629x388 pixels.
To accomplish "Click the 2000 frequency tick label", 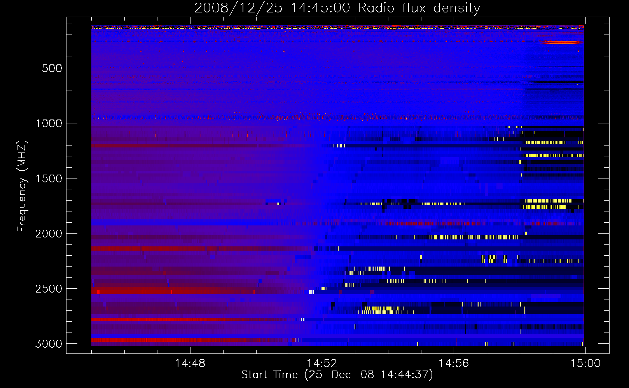I will [x=49, y=234].
